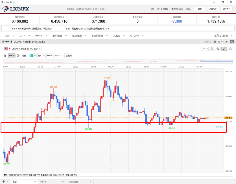
Task: Click the LION FX C2 title bar icon
Action: 2,3
